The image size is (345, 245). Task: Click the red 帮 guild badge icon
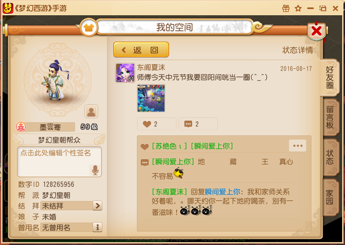point(21,127)
